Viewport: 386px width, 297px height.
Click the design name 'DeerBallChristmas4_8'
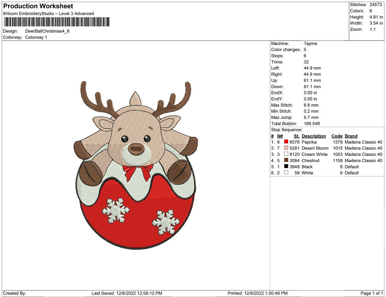(47, 31)
